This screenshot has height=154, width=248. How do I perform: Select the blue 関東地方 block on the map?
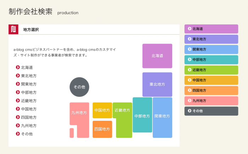coord(162,118)
